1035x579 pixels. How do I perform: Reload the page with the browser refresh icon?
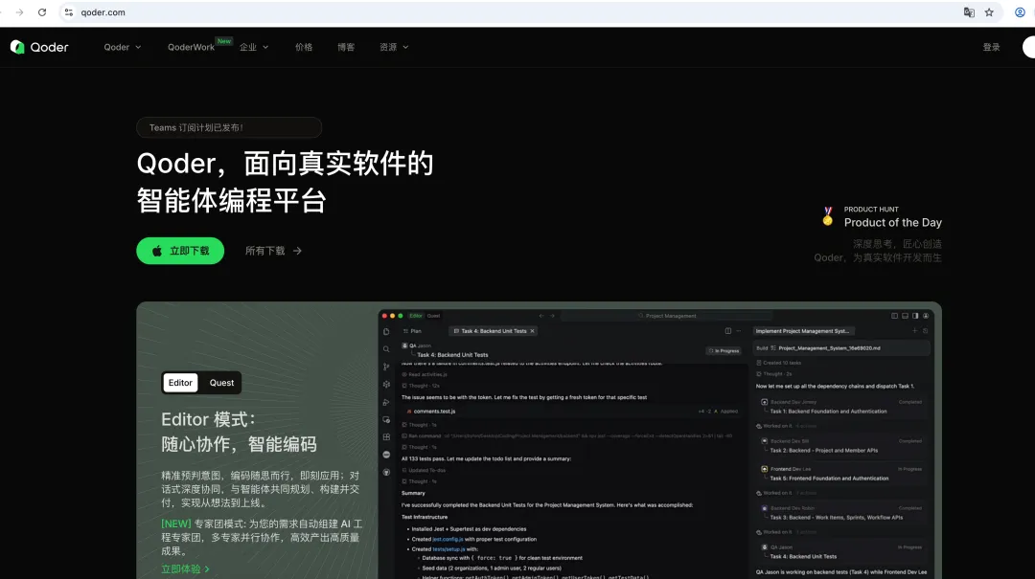click(42, 11)
